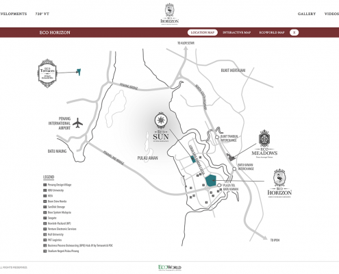Click the Bukit Tambun Interchange circle marker
Screen dimensions: 339x274
(217, 137)
